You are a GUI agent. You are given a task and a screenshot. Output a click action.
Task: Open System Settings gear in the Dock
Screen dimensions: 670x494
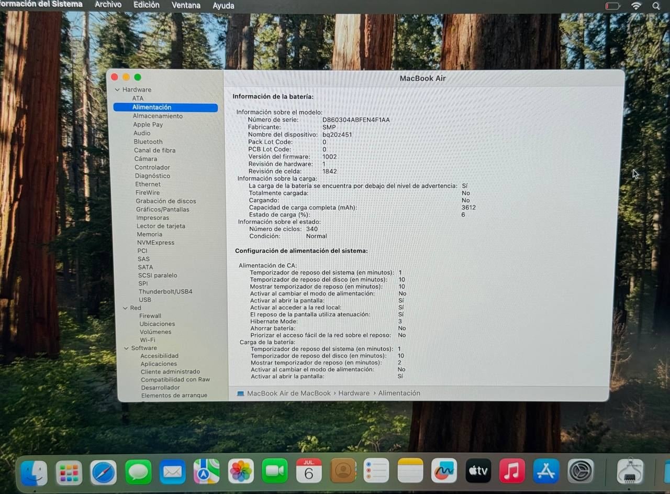coord(580,471)
